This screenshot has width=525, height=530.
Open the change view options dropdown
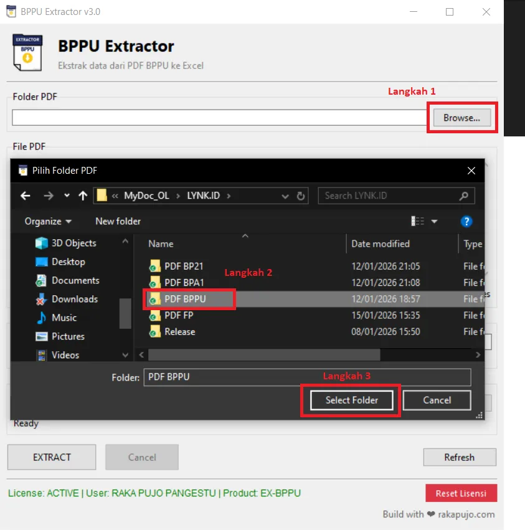coord(434,221)
